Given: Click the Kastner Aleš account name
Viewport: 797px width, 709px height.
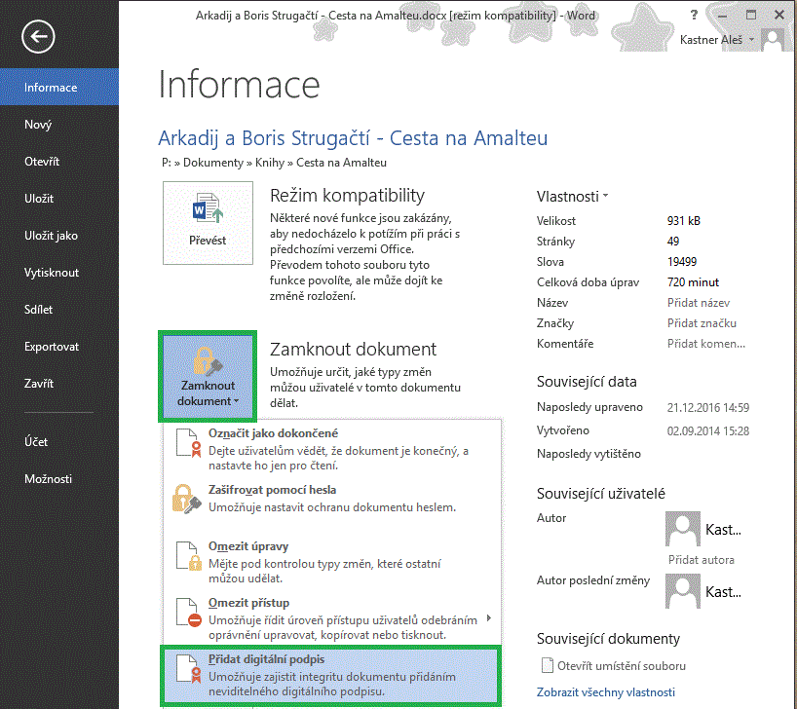Looking at the screenshot, I should 717,39.
